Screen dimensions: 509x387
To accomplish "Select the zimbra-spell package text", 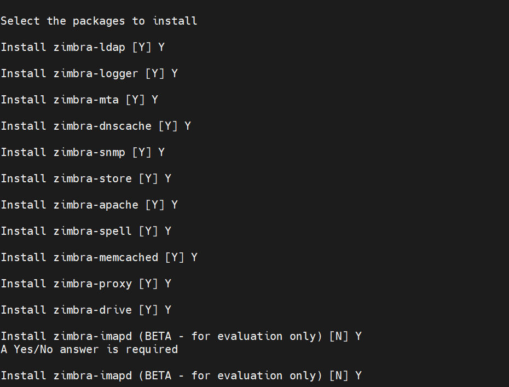I will click(92, 231).
